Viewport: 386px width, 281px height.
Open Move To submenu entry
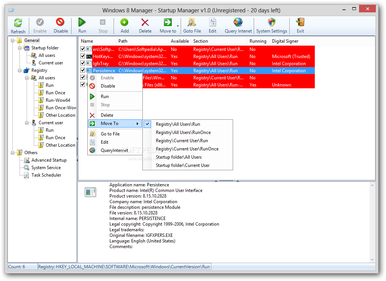[115, 123]
